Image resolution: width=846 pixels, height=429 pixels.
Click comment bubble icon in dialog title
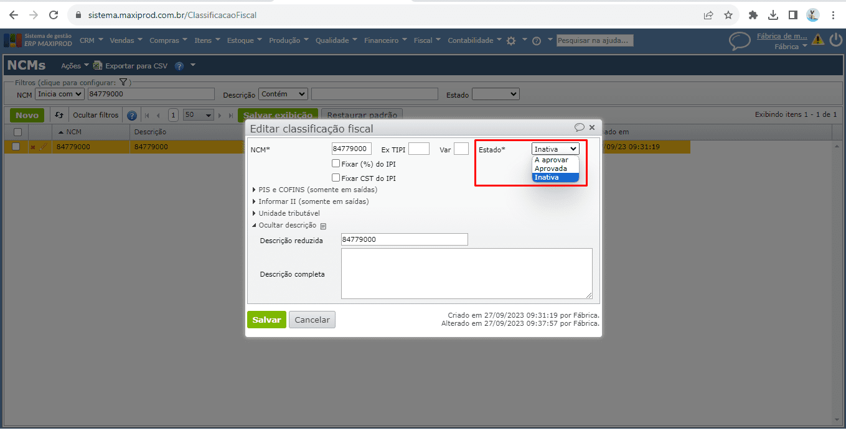pyautogui.click(x=580, y=127)
